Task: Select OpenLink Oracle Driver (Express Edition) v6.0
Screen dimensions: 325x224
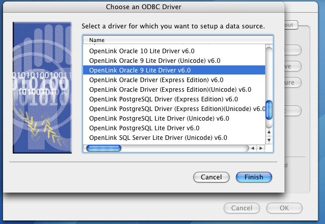Action: click(174, 80)
